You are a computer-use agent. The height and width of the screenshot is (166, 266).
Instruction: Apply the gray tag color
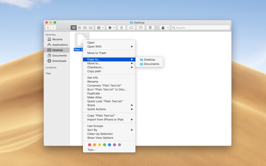pos(119,145)
